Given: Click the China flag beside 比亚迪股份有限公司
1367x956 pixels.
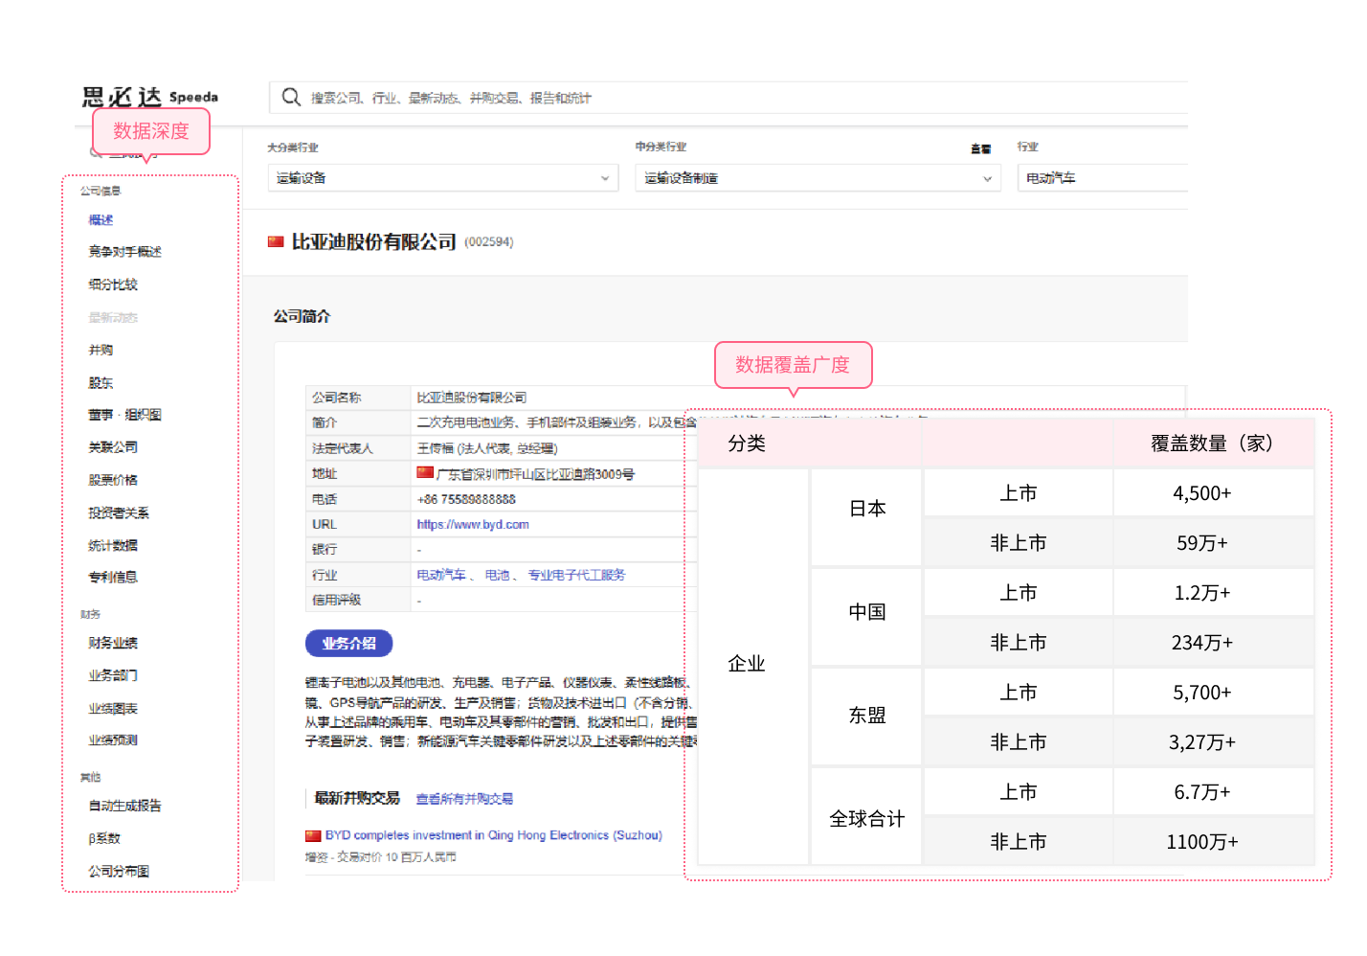Looking at the screenshot, I should 276,241.
